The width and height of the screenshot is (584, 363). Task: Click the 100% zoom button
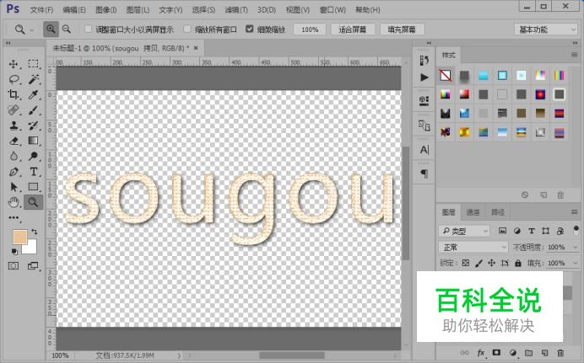pos(310,29)
